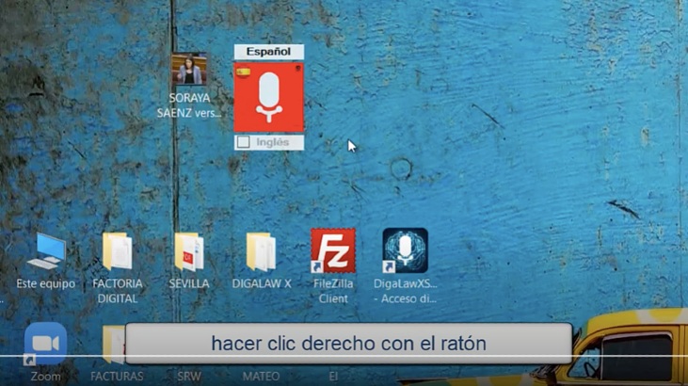688x386 pixels.
Task: Click the Spain flag icon on widget
Action: (x=243, y=72)
